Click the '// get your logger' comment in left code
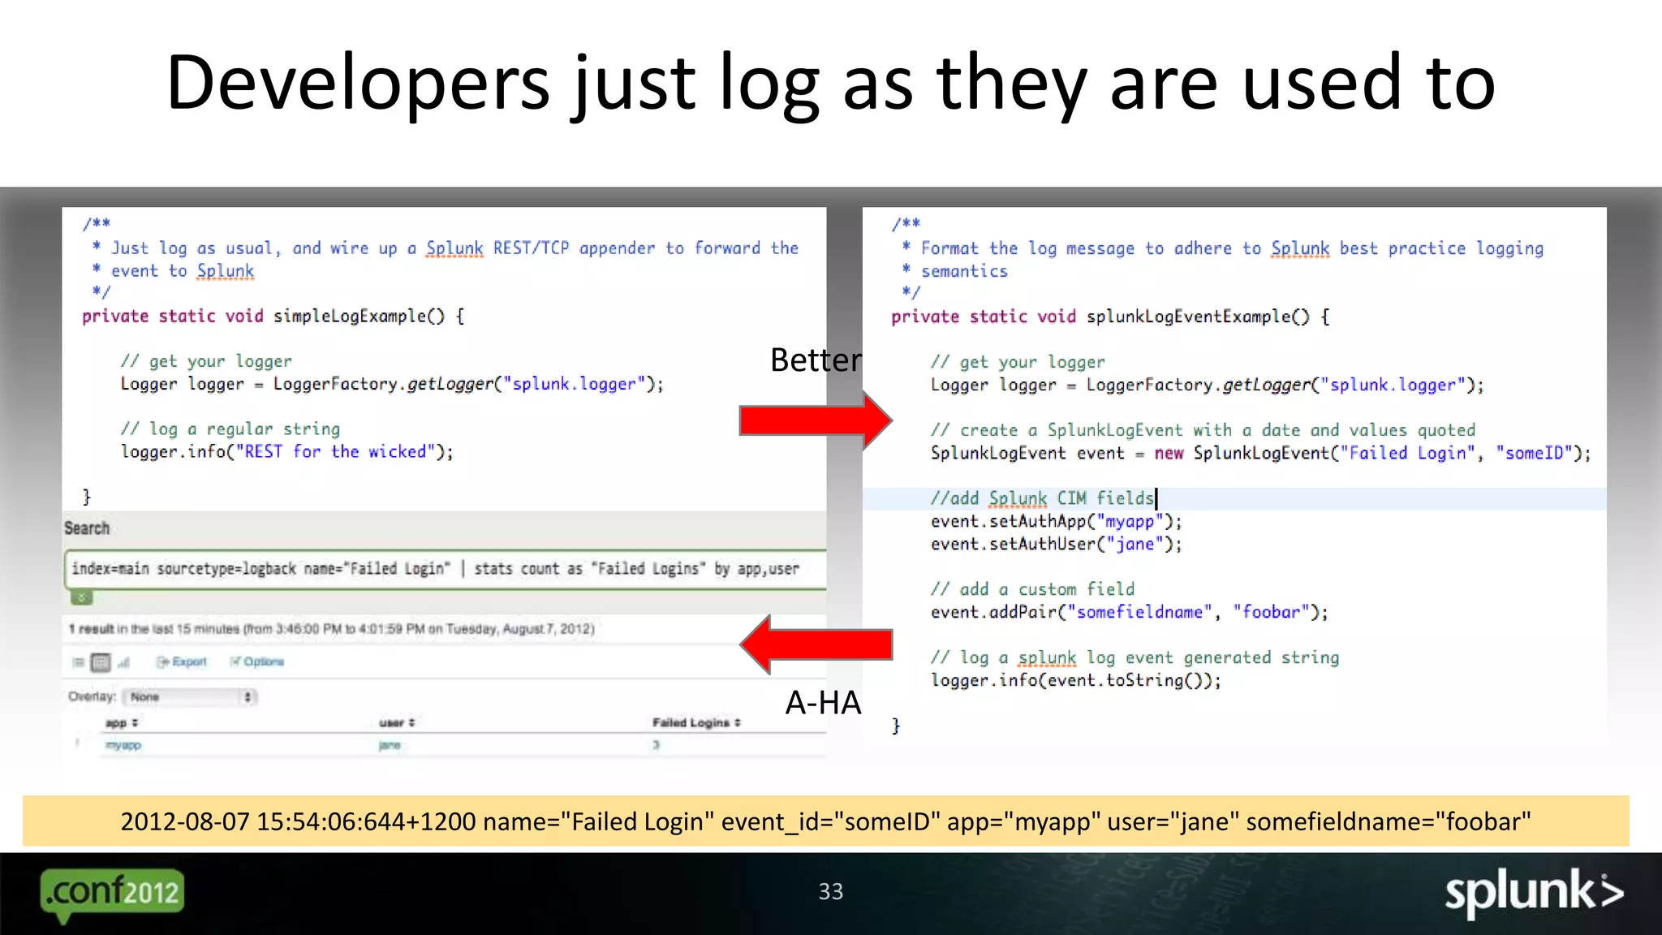This screenshot has width=1662, height=935. (x=206, y=361)
